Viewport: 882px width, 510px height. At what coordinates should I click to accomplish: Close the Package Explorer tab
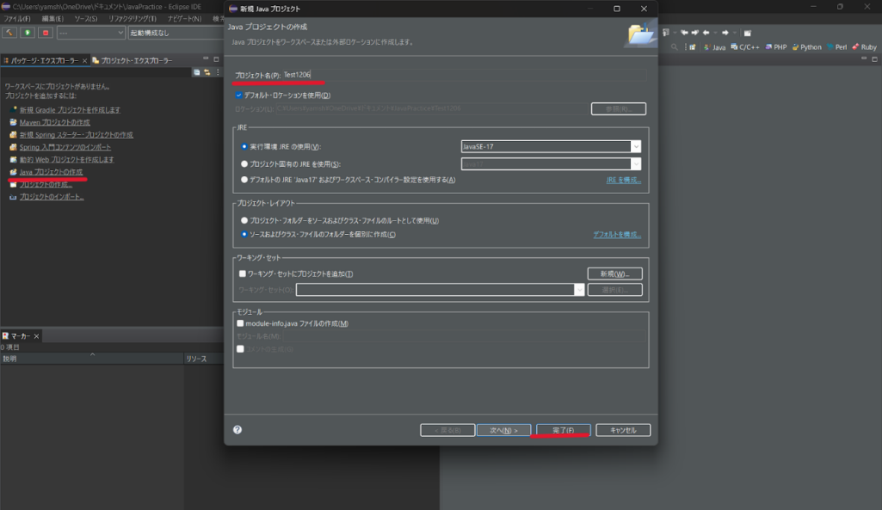pos(84,61)
